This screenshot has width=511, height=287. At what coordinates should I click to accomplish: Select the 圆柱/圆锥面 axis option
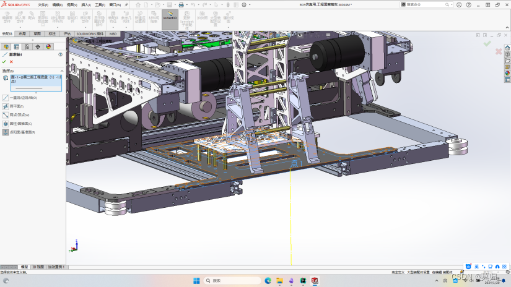pos(17,124)
